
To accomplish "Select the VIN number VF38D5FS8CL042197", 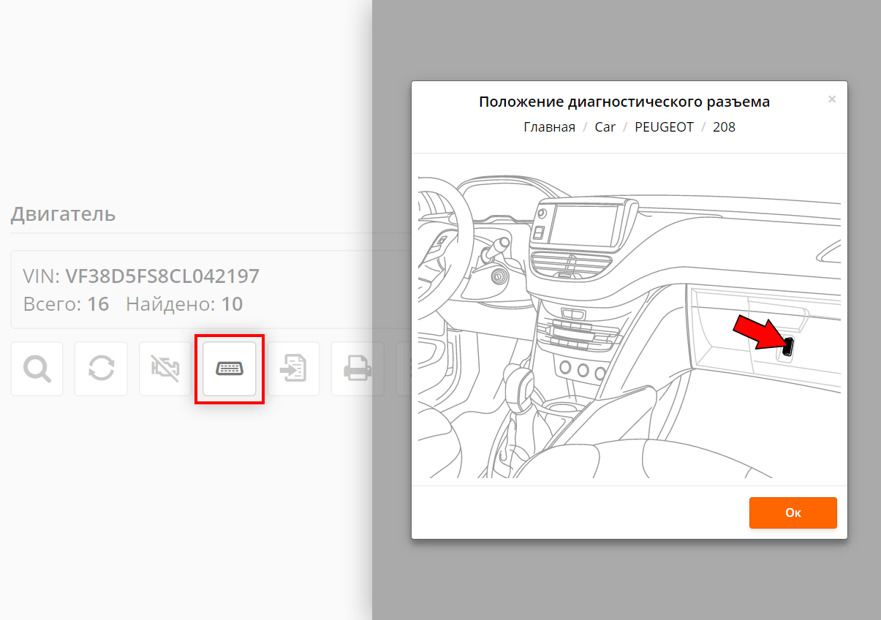I will point(162,276).
